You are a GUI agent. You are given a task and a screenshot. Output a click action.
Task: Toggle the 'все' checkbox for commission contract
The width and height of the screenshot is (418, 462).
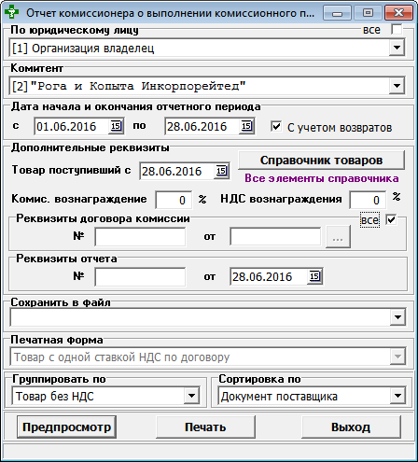click(x=391, y=219)
